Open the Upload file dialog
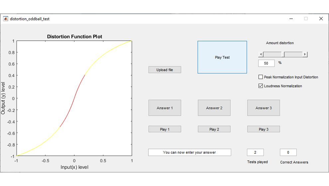This screenshot has height=186, width=329. (x=165, y=70)
